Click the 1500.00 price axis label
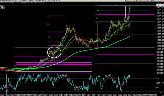The image size is (164, 96). pos(160,34)
